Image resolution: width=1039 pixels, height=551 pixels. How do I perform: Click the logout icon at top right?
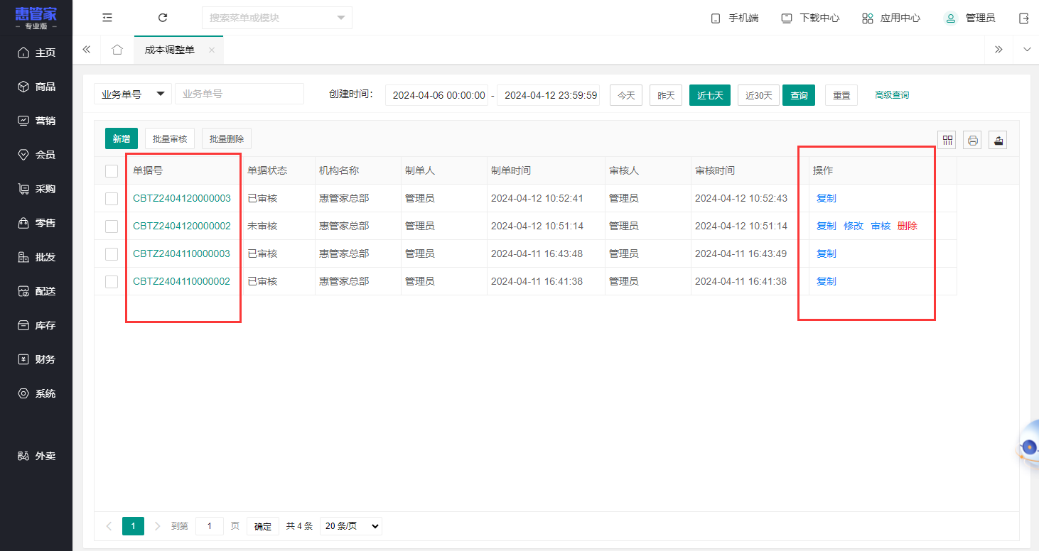pos(1024,18)
